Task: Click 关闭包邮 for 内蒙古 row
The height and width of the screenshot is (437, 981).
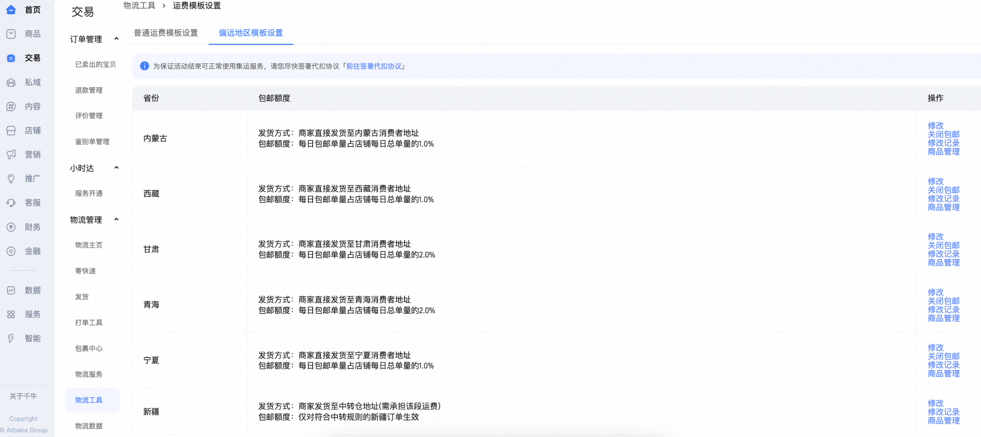Action: point(944,134)
